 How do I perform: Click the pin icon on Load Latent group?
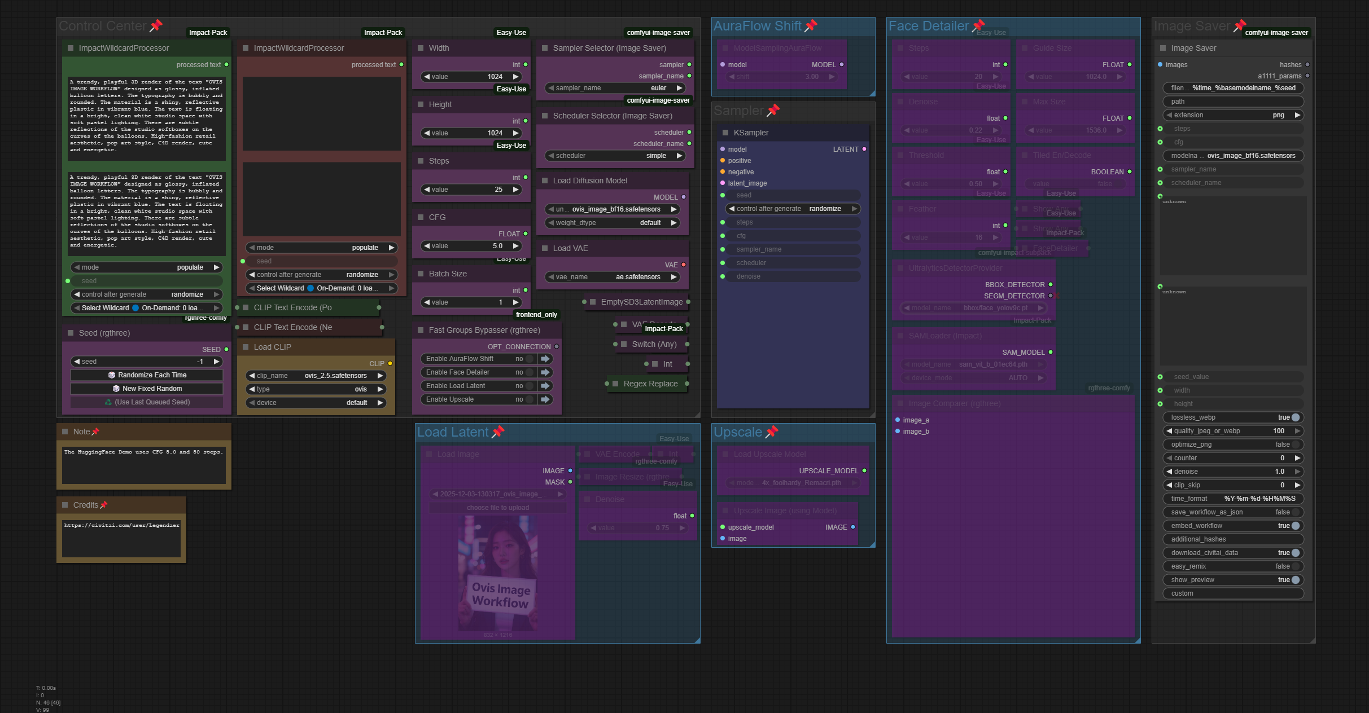(498, 432)
